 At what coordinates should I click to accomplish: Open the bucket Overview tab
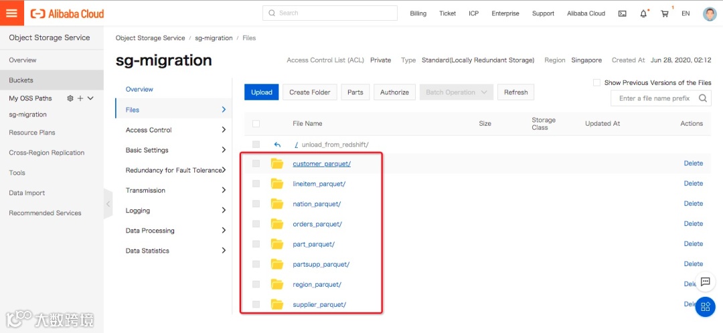(139, 90)
